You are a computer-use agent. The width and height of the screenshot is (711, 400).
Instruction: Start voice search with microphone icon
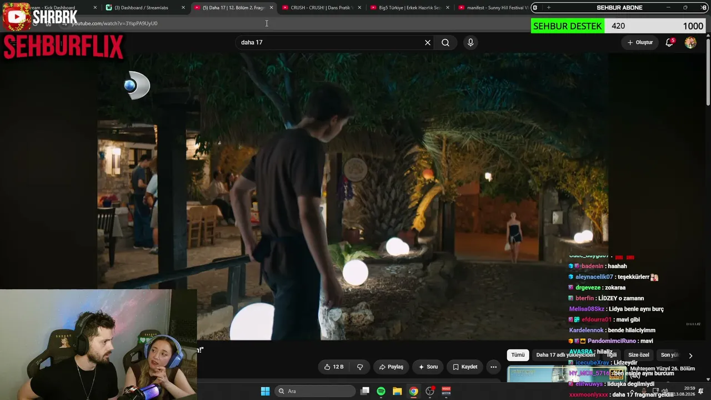(470, 42)
